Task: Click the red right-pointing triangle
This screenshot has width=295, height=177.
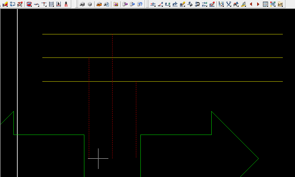Action: pos(258,4)
